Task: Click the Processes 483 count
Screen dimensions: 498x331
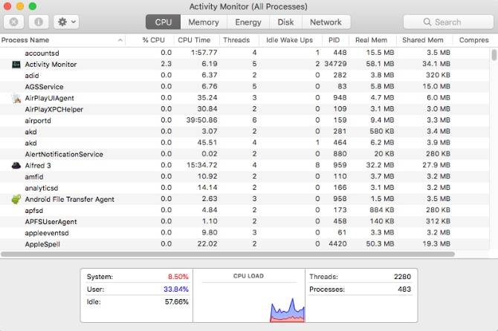Action: pos(404,289)
